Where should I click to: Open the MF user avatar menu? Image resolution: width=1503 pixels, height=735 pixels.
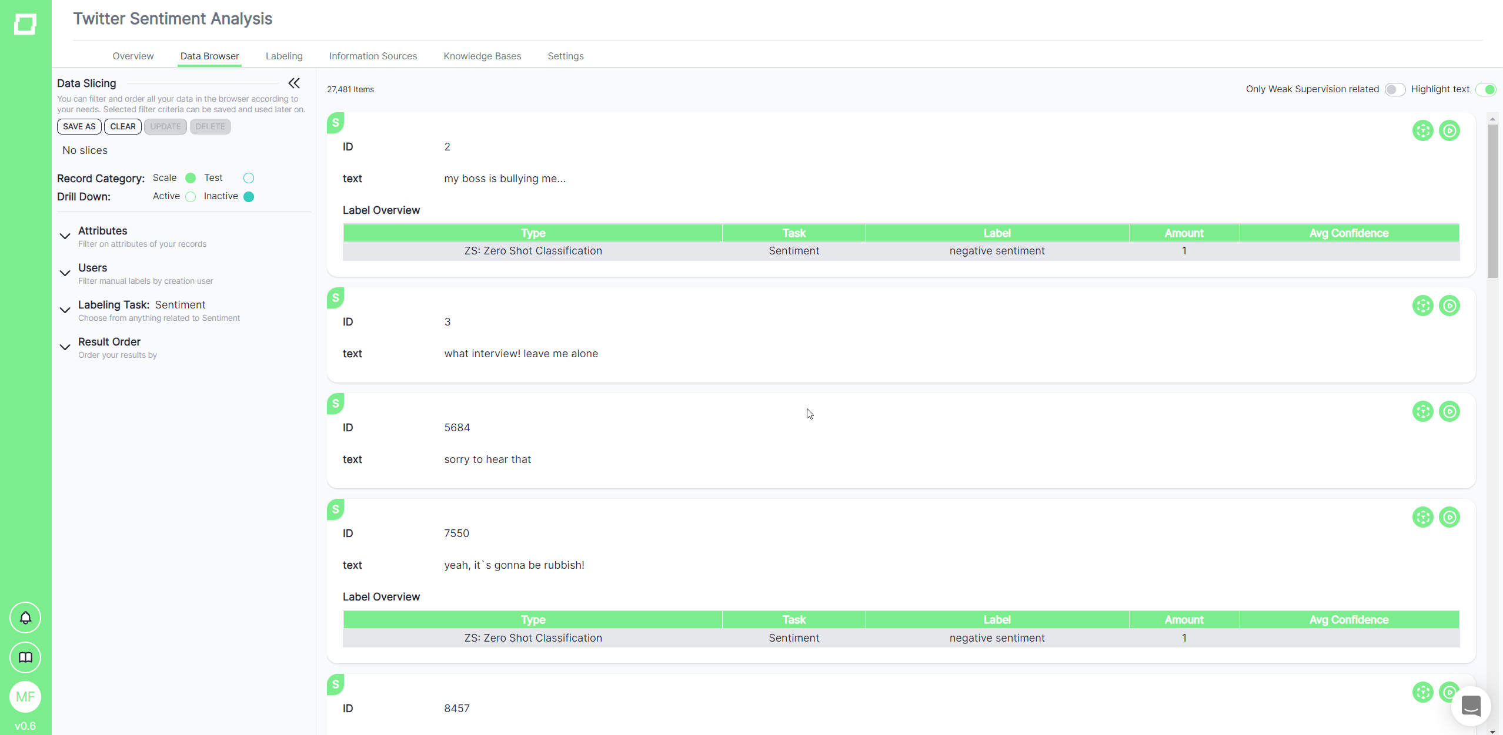tap(25, 697)
